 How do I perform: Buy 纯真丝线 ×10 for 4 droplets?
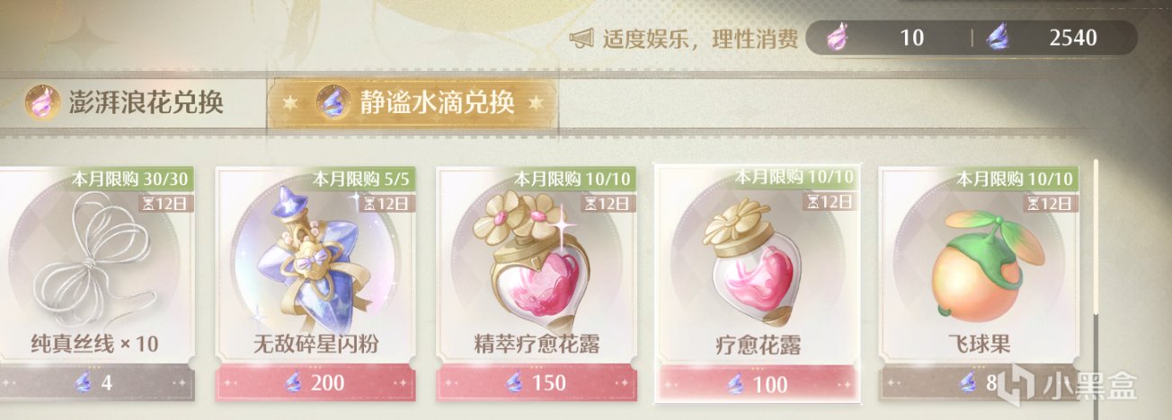[93, 383]
